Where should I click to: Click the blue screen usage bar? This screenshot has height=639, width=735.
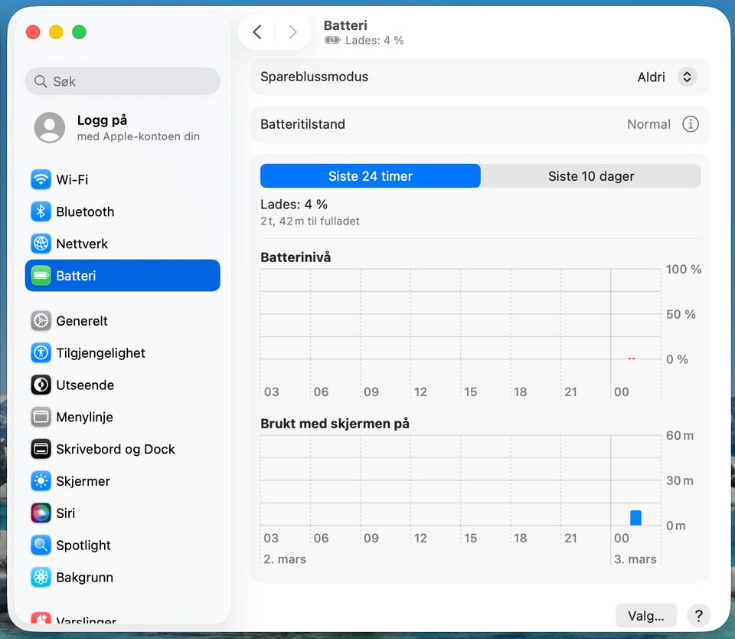pos(635,518)
